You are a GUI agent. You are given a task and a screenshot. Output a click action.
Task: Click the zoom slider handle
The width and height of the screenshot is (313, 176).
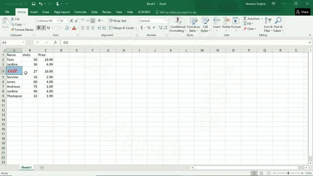click(288, 173)
